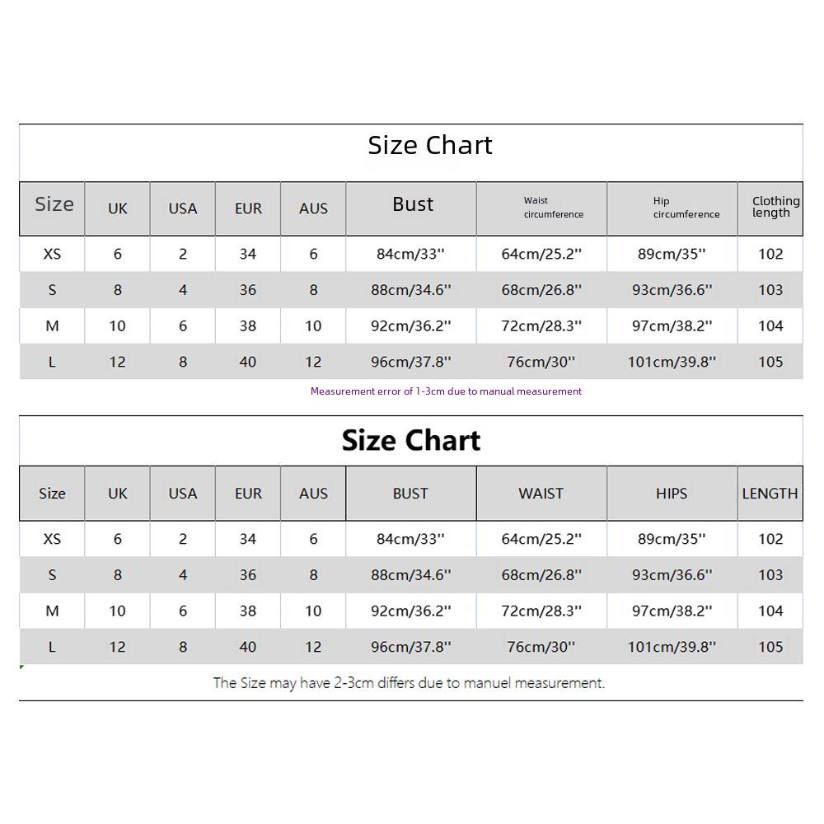Select the 'Clothing length' header cell

770,208
